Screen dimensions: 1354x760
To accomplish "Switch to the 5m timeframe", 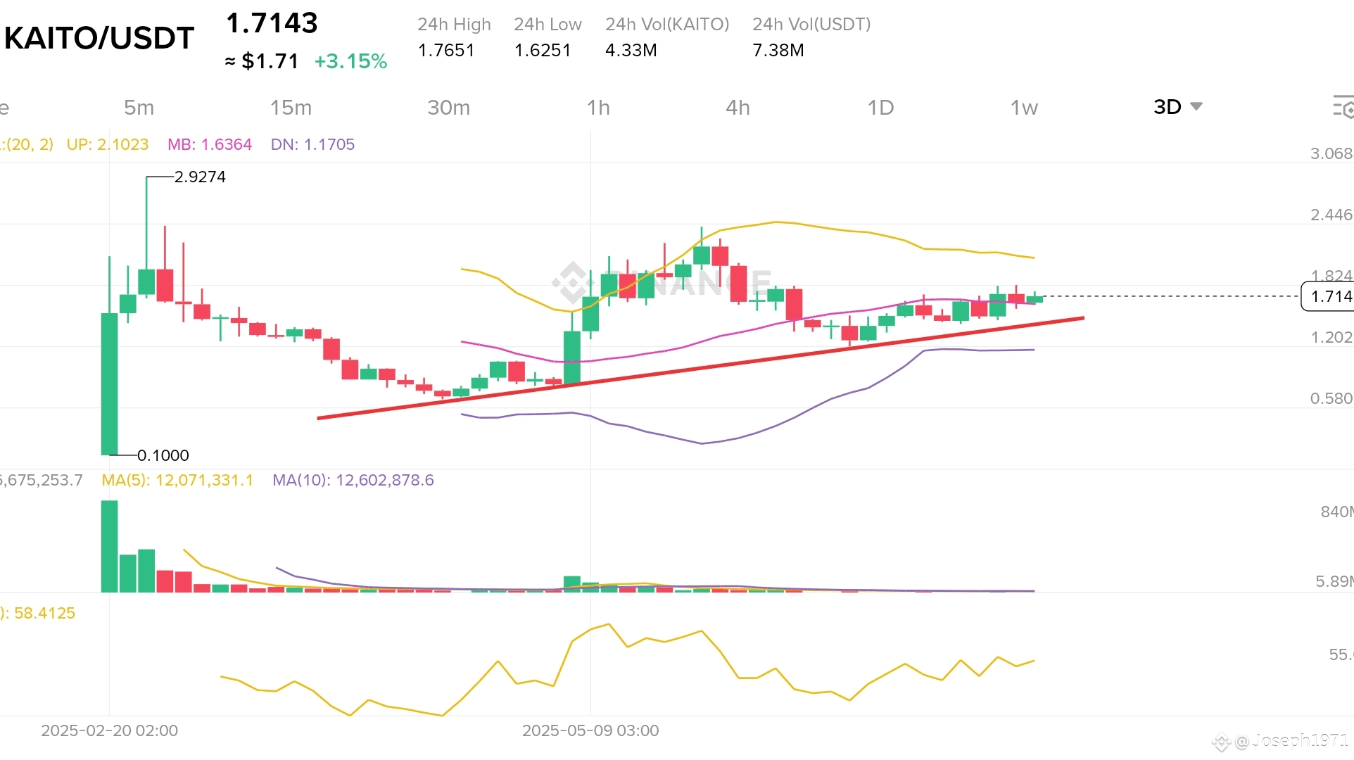I will click(x=139, y=108).
